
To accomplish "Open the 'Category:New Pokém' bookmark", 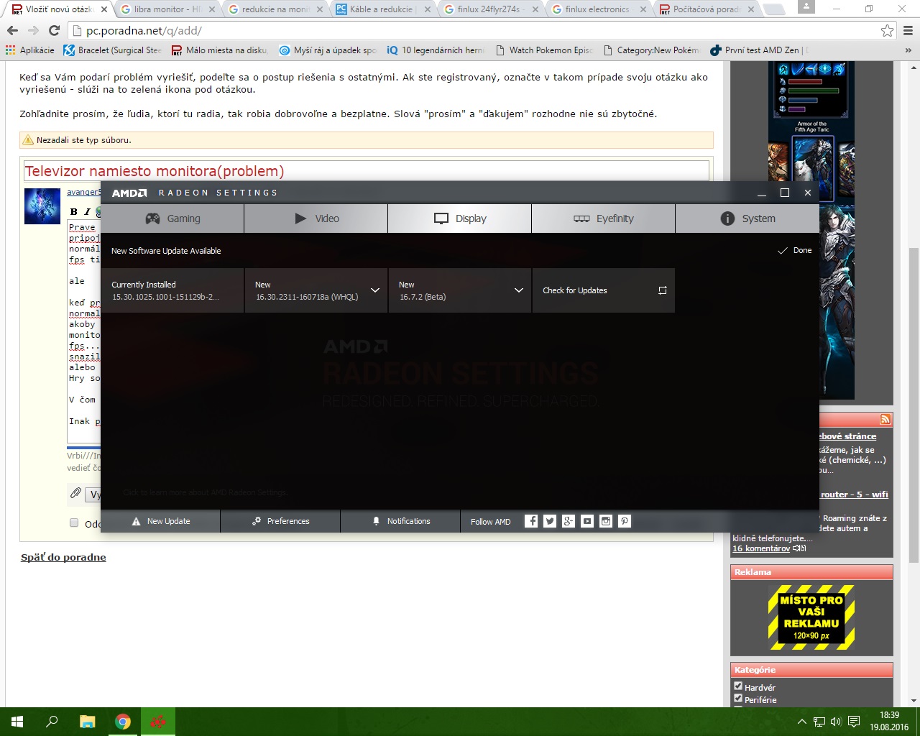I will (651, 50).
